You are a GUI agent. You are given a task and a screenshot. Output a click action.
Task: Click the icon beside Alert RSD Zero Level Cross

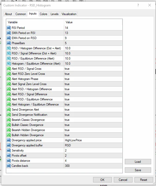pos(9,74)
